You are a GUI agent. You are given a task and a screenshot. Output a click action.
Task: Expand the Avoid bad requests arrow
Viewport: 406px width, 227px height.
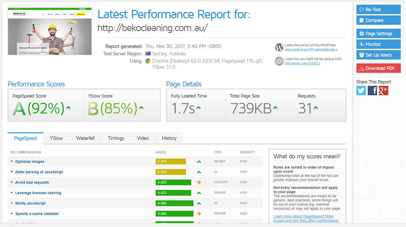pos(12,182)
